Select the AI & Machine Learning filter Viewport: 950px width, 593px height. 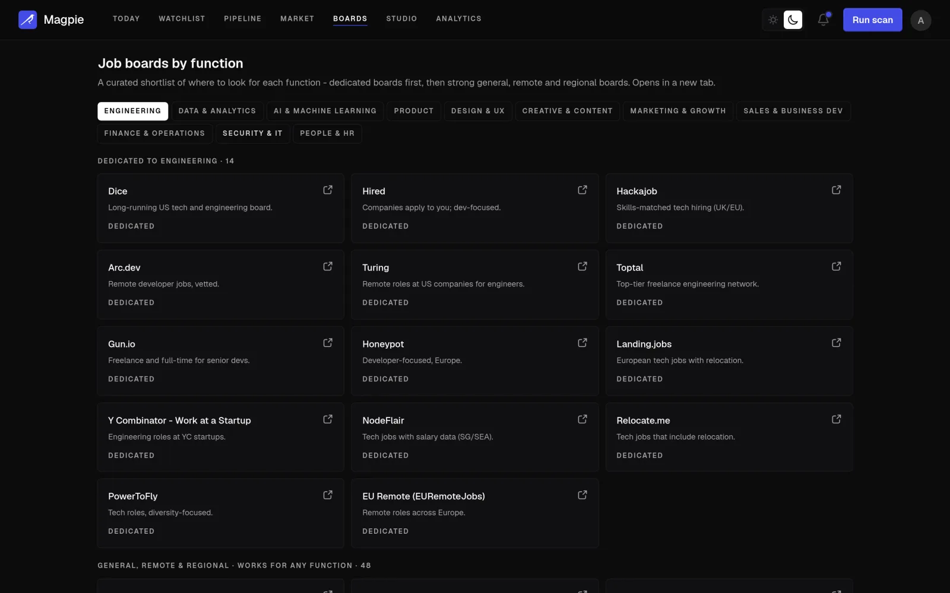point(325,111)
